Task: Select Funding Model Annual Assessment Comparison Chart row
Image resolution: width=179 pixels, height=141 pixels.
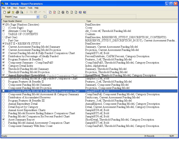Action: coord(90,123)
